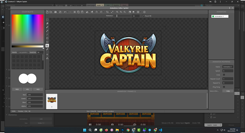Switch to HSL color mode
245x133 pixels.
pyautogui.click(x=27, y=89)
